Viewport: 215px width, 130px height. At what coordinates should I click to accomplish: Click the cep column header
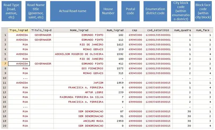(135, 30)
